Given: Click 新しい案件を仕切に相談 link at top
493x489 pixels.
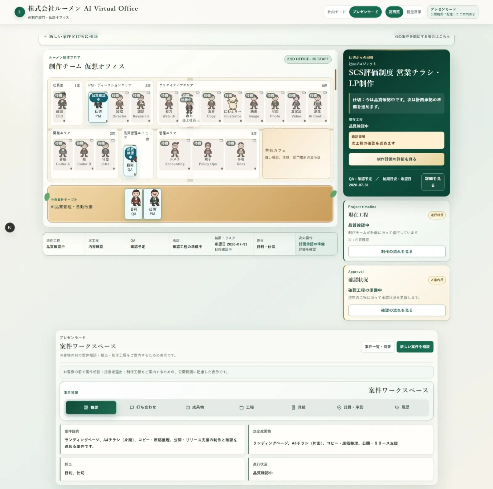Looking at the screenshot, I should [x=71, y=36].
